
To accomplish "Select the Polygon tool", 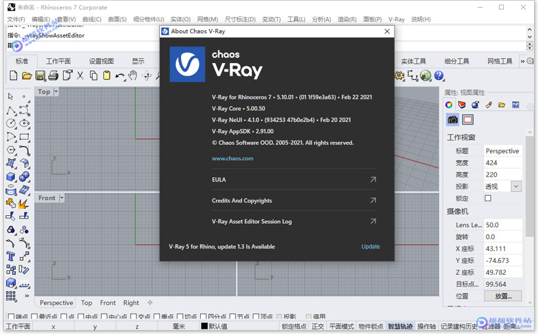I will (x=10, y=150).
